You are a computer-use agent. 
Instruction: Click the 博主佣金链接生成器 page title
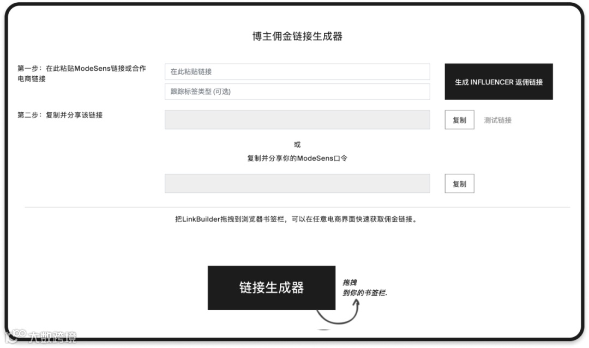point(297,36)
